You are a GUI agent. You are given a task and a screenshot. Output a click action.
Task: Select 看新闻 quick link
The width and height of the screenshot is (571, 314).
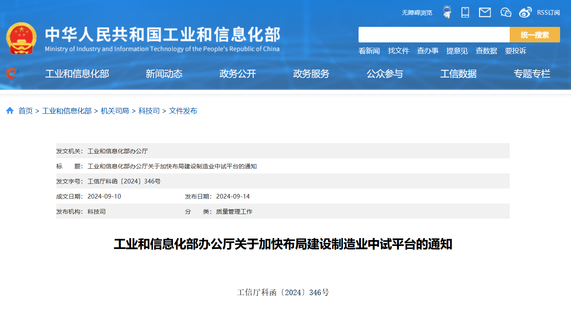pos(369,51)
